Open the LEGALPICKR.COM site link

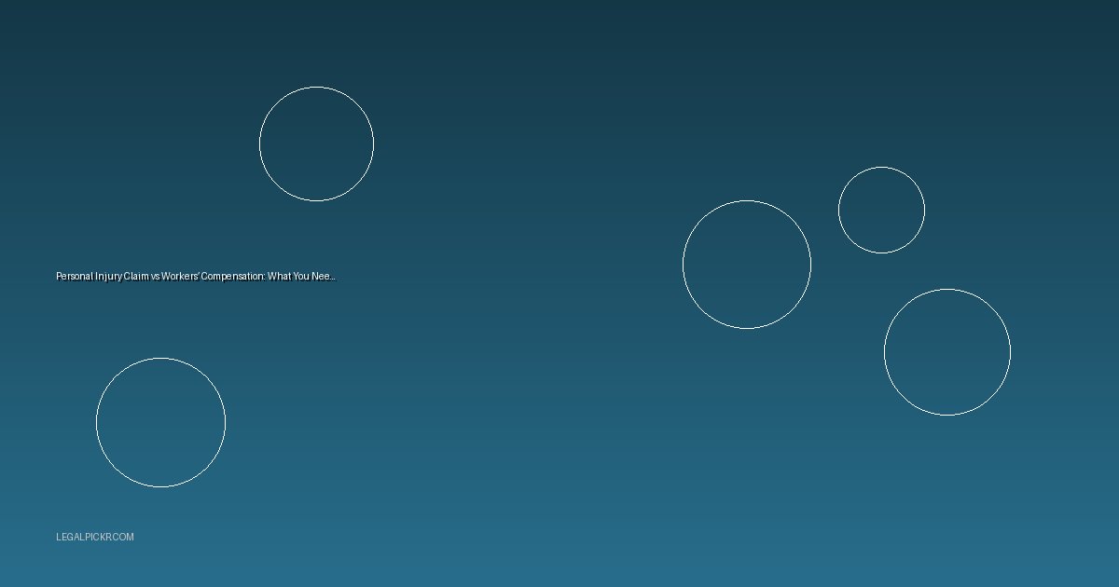pyautogui.click(x=94, y=537)
